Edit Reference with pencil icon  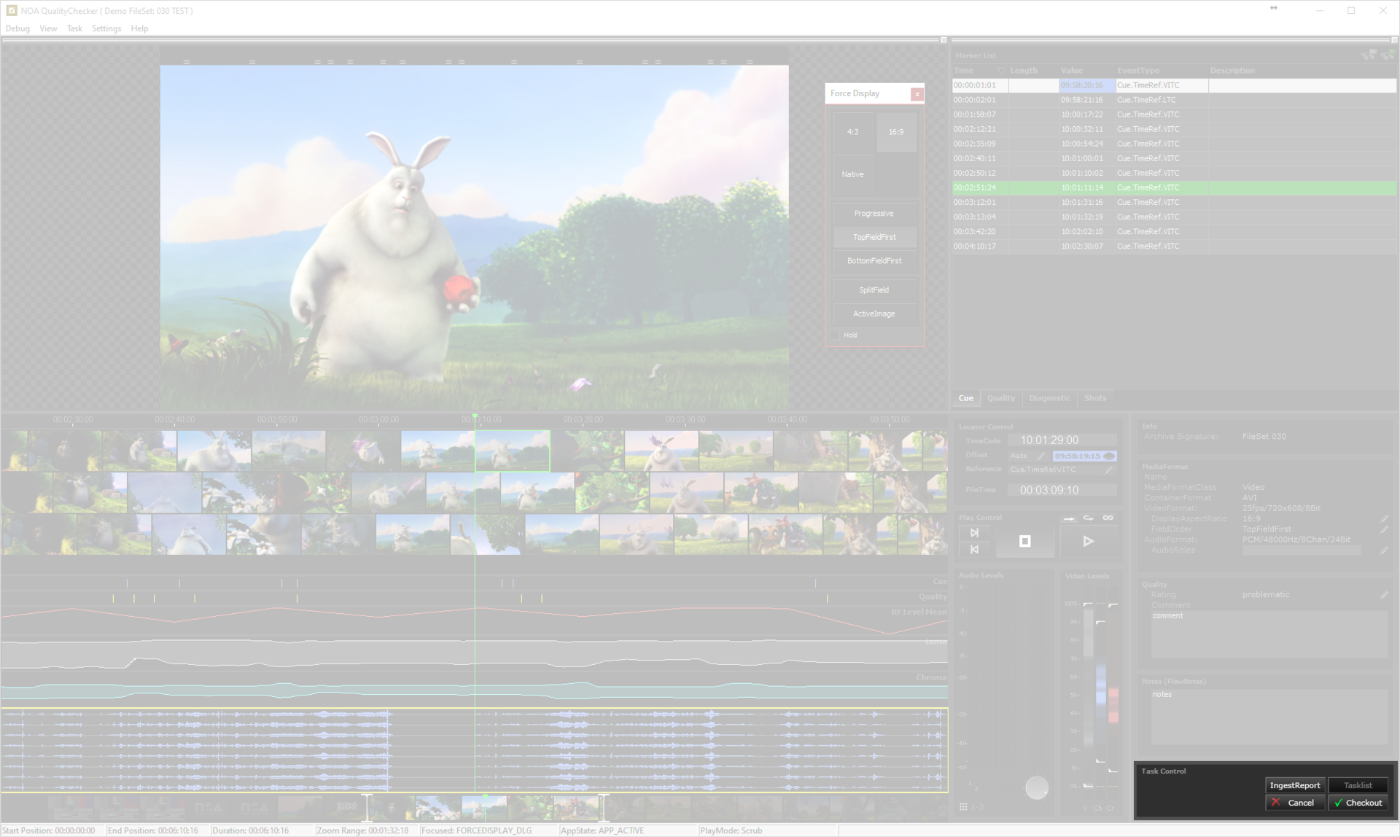(1108, 470)
